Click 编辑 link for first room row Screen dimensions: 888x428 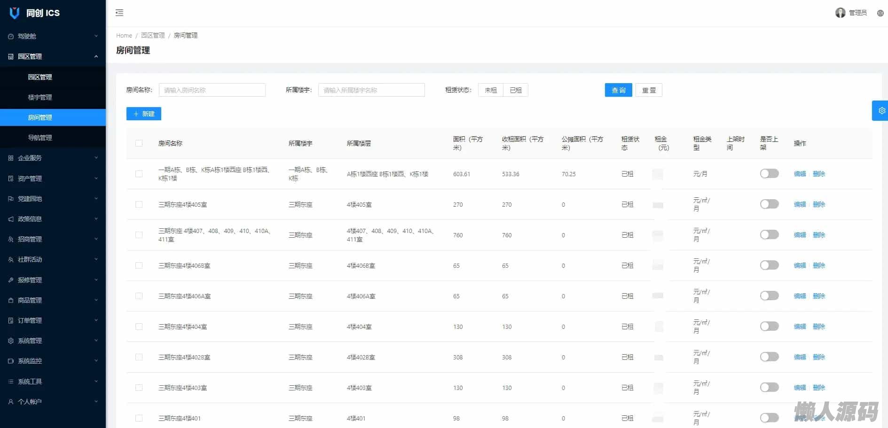tap(800, 174)
